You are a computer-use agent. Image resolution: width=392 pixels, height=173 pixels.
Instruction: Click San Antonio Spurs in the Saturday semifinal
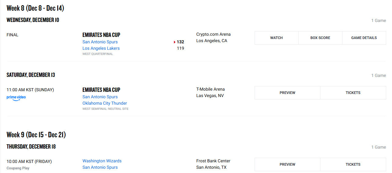(100, 97)
